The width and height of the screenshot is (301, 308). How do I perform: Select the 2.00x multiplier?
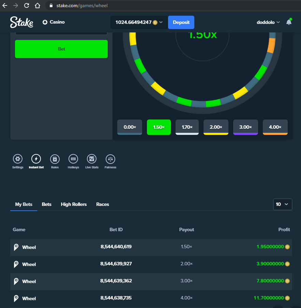pos(216,127)
